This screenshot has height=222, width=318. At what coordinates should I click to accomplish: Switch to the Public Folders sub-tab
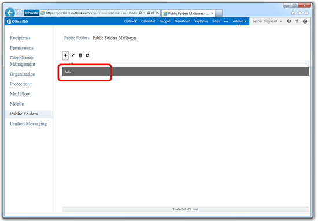coord(76,38)
